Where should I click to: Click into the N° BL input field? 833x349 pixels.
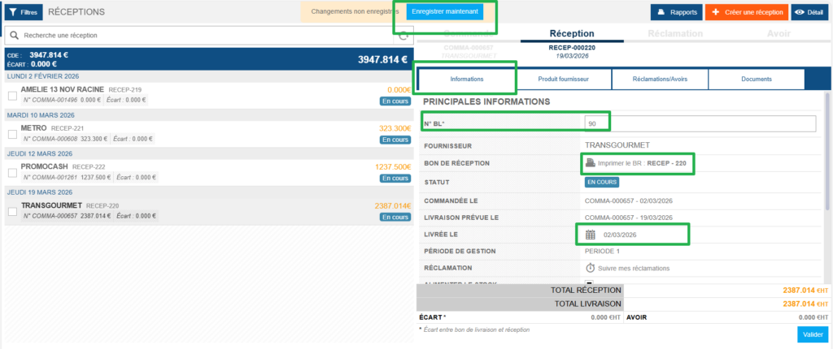tap(700, 123)
